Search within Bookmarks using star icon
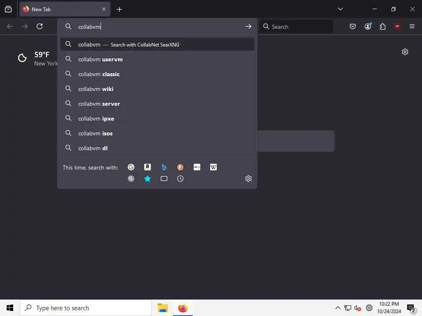 coord(148,179)
